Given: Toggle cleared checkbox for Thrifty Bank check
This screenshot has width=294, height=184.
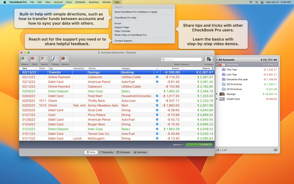Looking at the screenshot, I should (x=157, y=100).
